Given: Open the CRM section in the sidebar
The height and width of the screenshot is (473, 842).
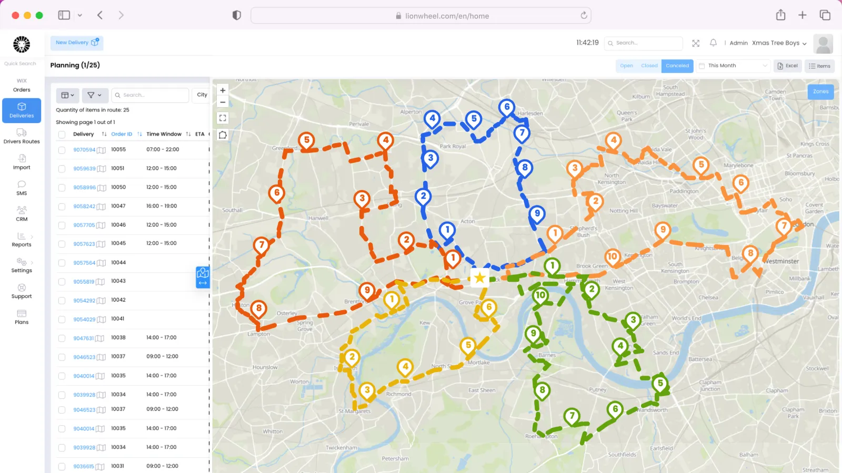Looking at the screenshot, I should pyautogui.click(x=21, y=214).
